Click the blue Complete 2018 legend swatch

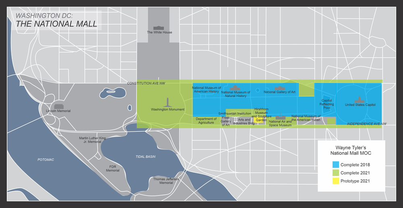click(335, 165)
